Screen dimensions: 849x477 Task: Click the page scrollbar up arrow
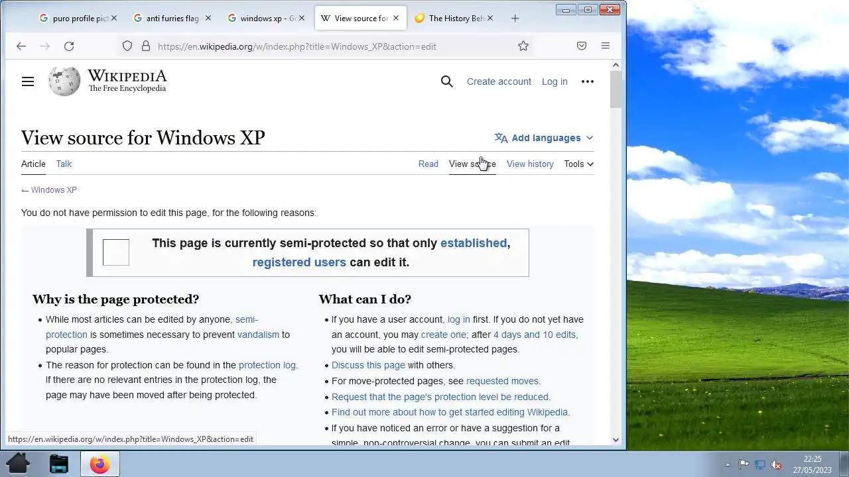tap(616, 65)
